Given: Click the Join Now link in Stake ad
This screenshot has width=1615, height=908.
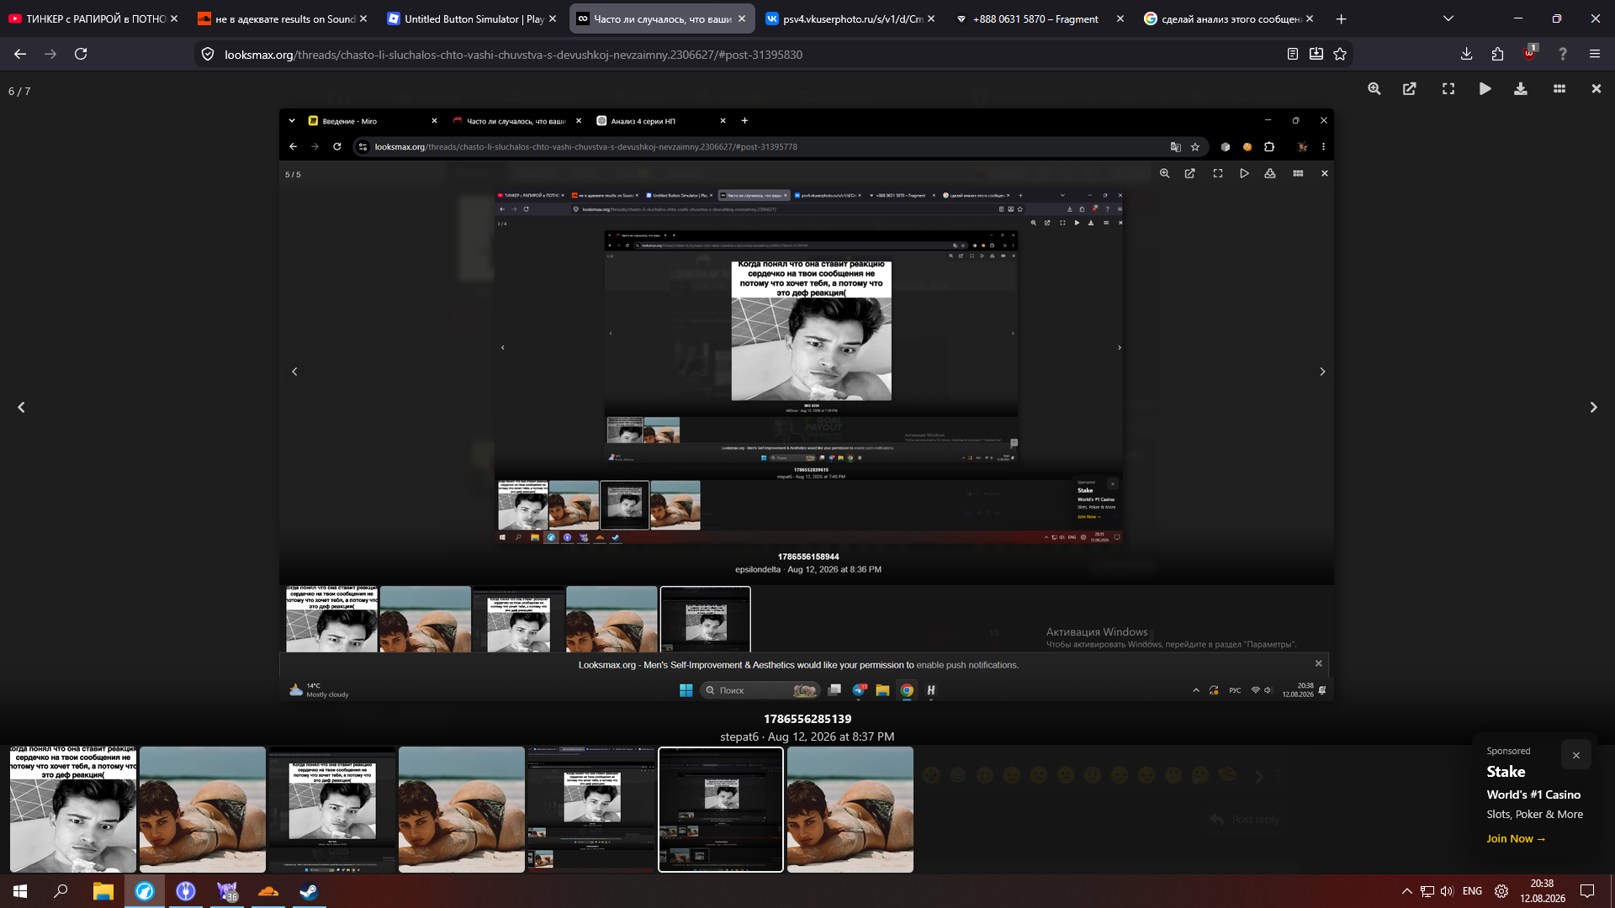Looking at the screenshot, I should (x=1516, y=839).
